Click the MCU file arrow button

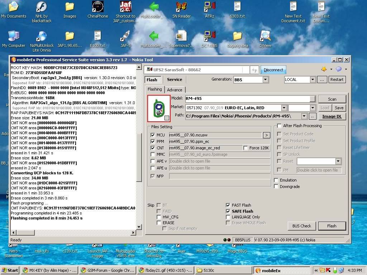266,135
